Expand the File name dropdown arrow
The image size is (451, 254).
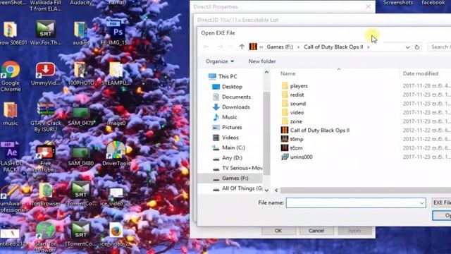click(421, 203)
